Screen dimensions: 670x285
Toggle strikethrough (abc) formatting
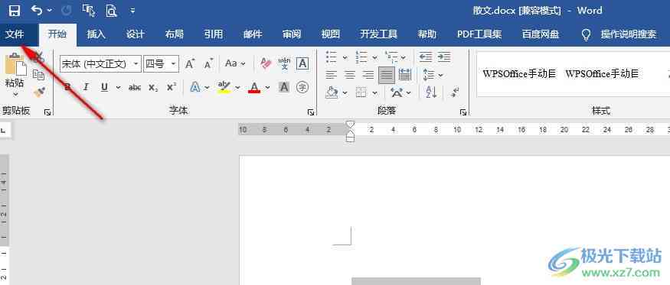(x=135, y=87)
